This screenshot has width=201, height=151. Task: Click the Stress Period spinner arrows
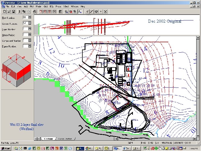(30, 34)
